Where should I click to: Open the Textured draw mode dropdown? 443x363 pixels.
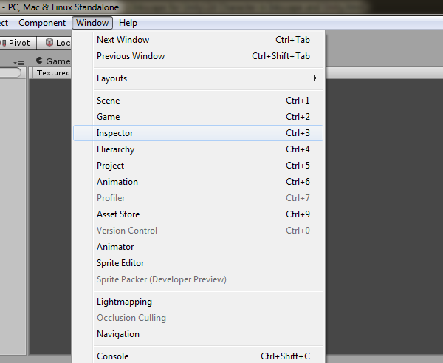tap(53, 73)
